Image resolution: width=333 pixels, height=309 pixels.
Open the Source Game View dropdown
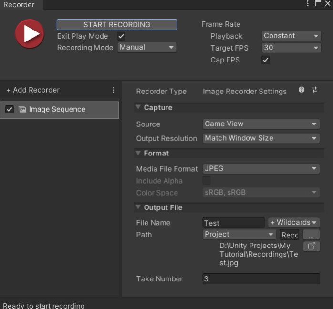pyautogui.click(x=261, y=124)
